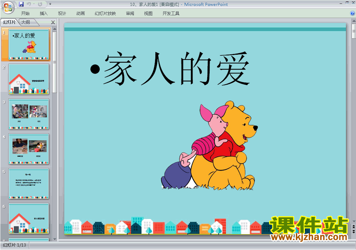
Task: Click the slide editor scroll up arrow
Action: click(x=354, y=21)
